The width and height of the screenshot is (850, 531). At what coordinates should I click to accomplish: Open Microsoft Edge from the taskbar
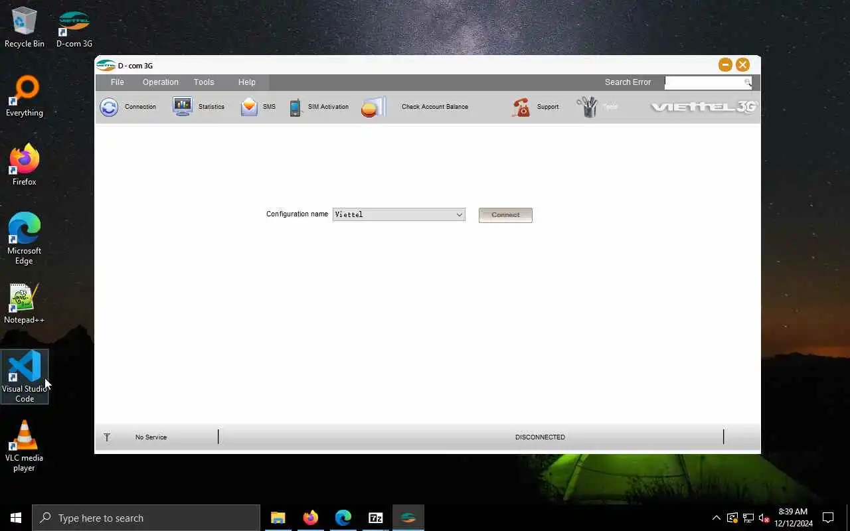coord(343,518)
